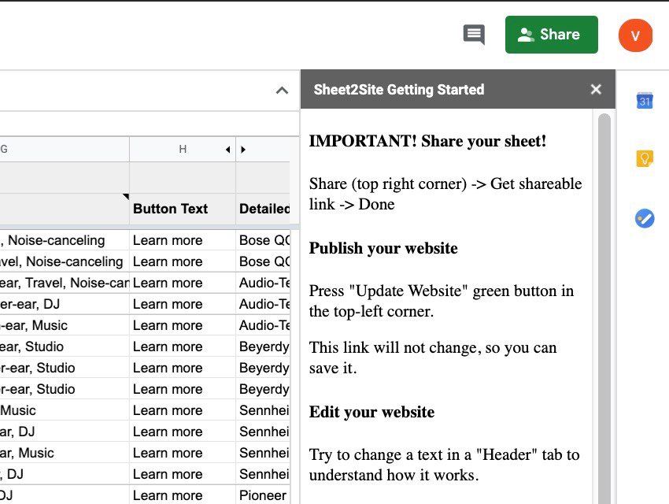The height and width of the screenshot is (504, 669).
Task: Select the column H header
Action: pyautogui.click(x=182, y=149)
